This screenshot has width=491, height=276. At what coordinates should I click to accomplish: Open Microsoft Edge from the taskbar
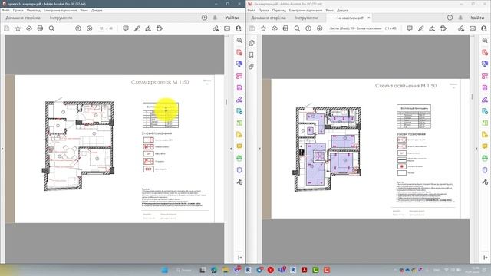tap(214, 270)
